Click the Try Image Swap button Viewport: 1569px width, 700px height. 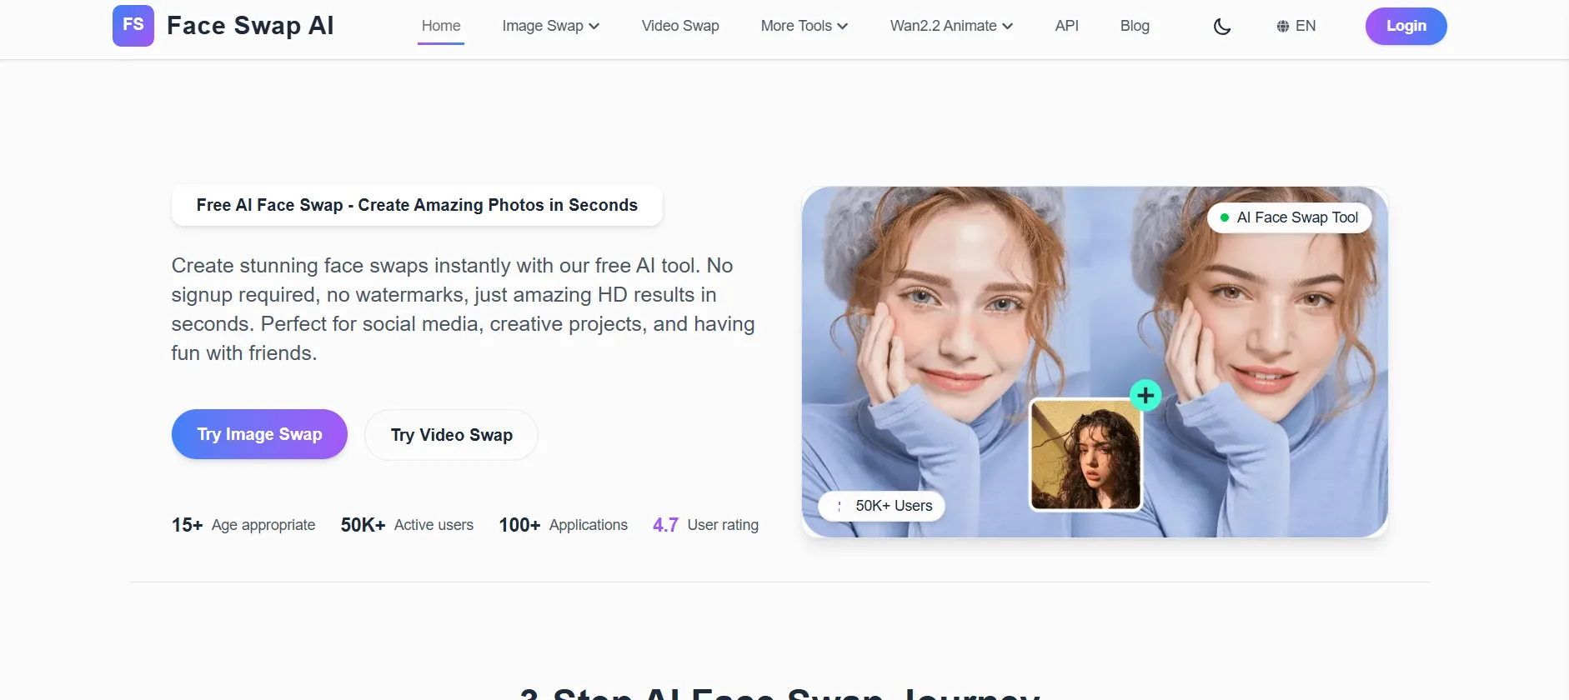pyautogui.click(x=259, y=434)
